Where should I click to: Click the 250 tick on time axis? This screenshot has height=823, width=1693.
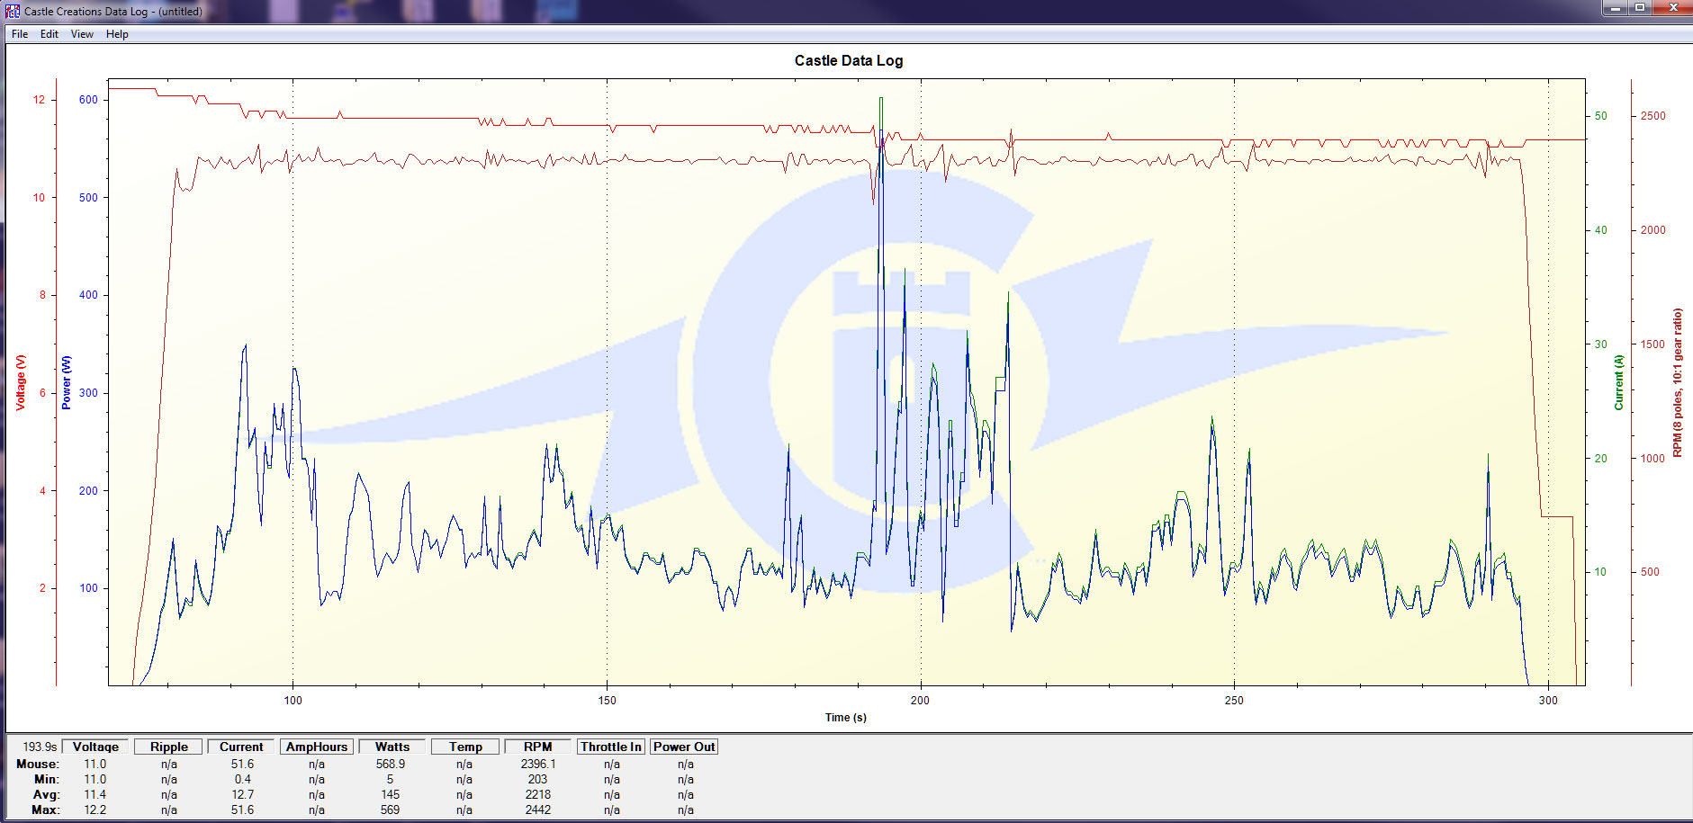(1234, 700)
